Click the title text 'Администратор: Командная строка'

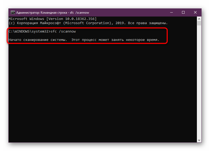42,12
